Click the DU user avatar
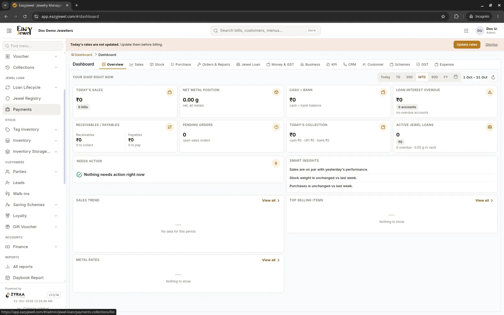This screenshot has height=315, width=504. (x=480, y=31)
